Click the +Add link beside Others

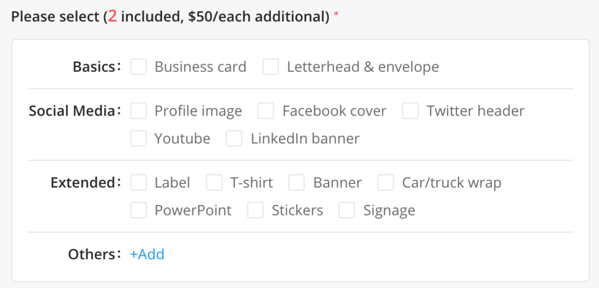[147, 254]
